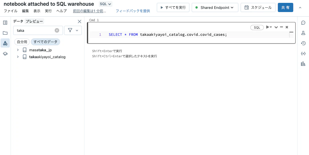Click the データ panel heading
This screenshot has width=309, height=155.
point(18,21)
